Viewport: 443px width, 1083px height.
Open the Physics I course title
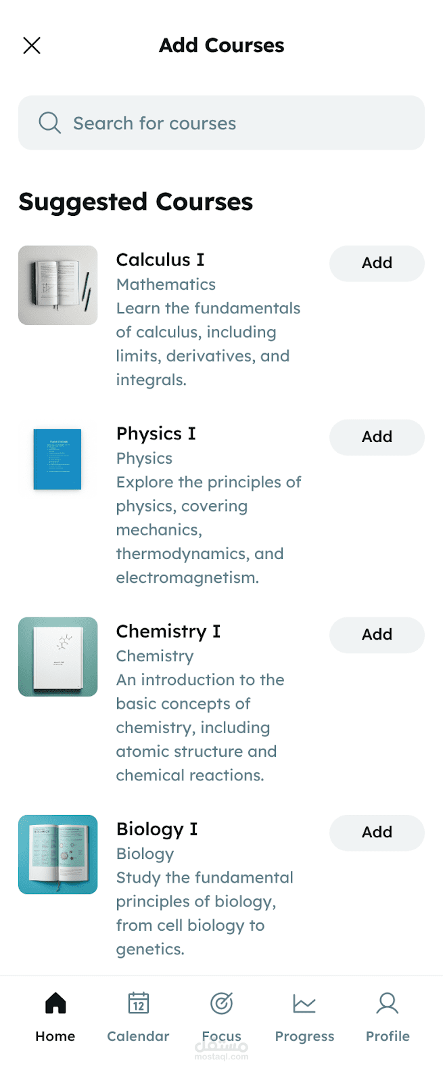point(156,434)
